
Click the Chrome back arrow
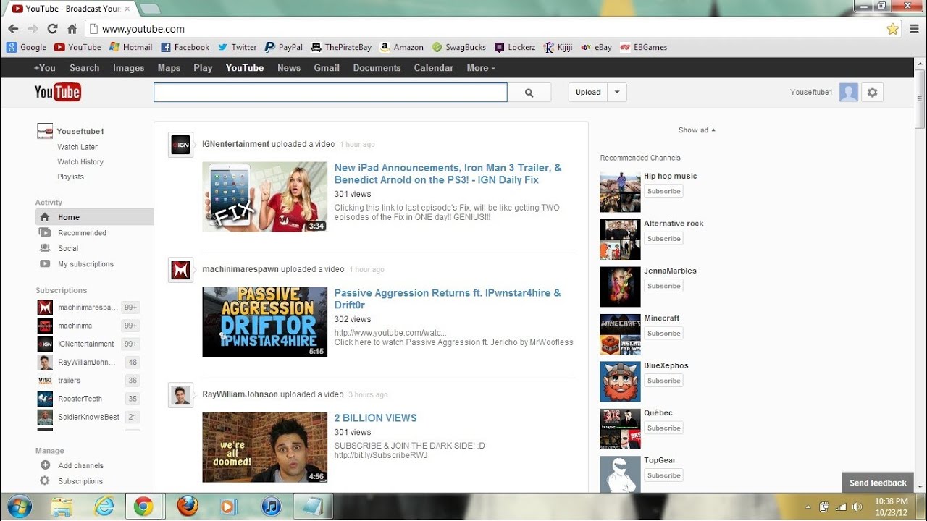(13, 29)
